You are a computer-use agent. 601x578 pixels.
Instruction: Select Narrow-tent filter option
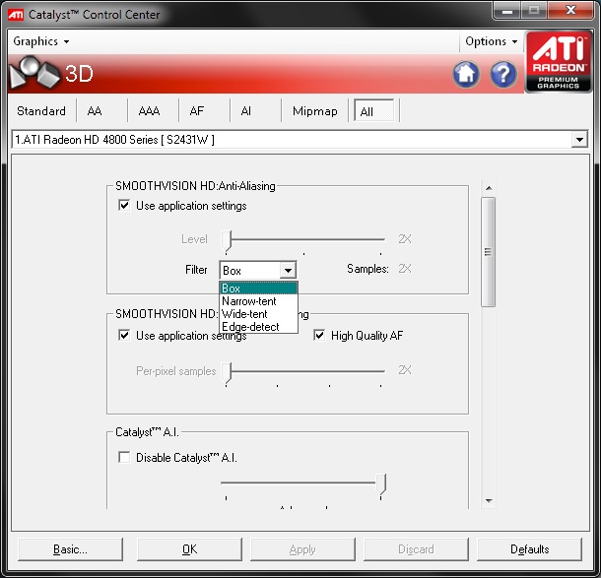pos(258,301)
